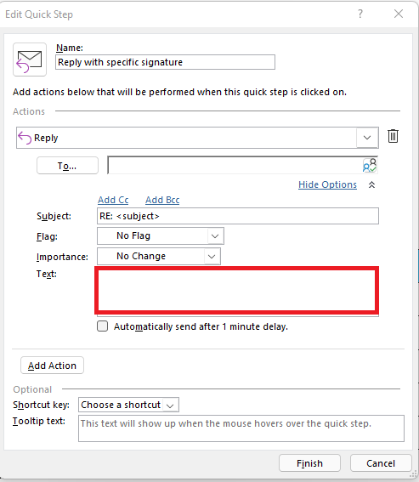This screenshot has width=419, height=482.
Task: Collapse options using the double chevron icon
Action: pos(371,184)
